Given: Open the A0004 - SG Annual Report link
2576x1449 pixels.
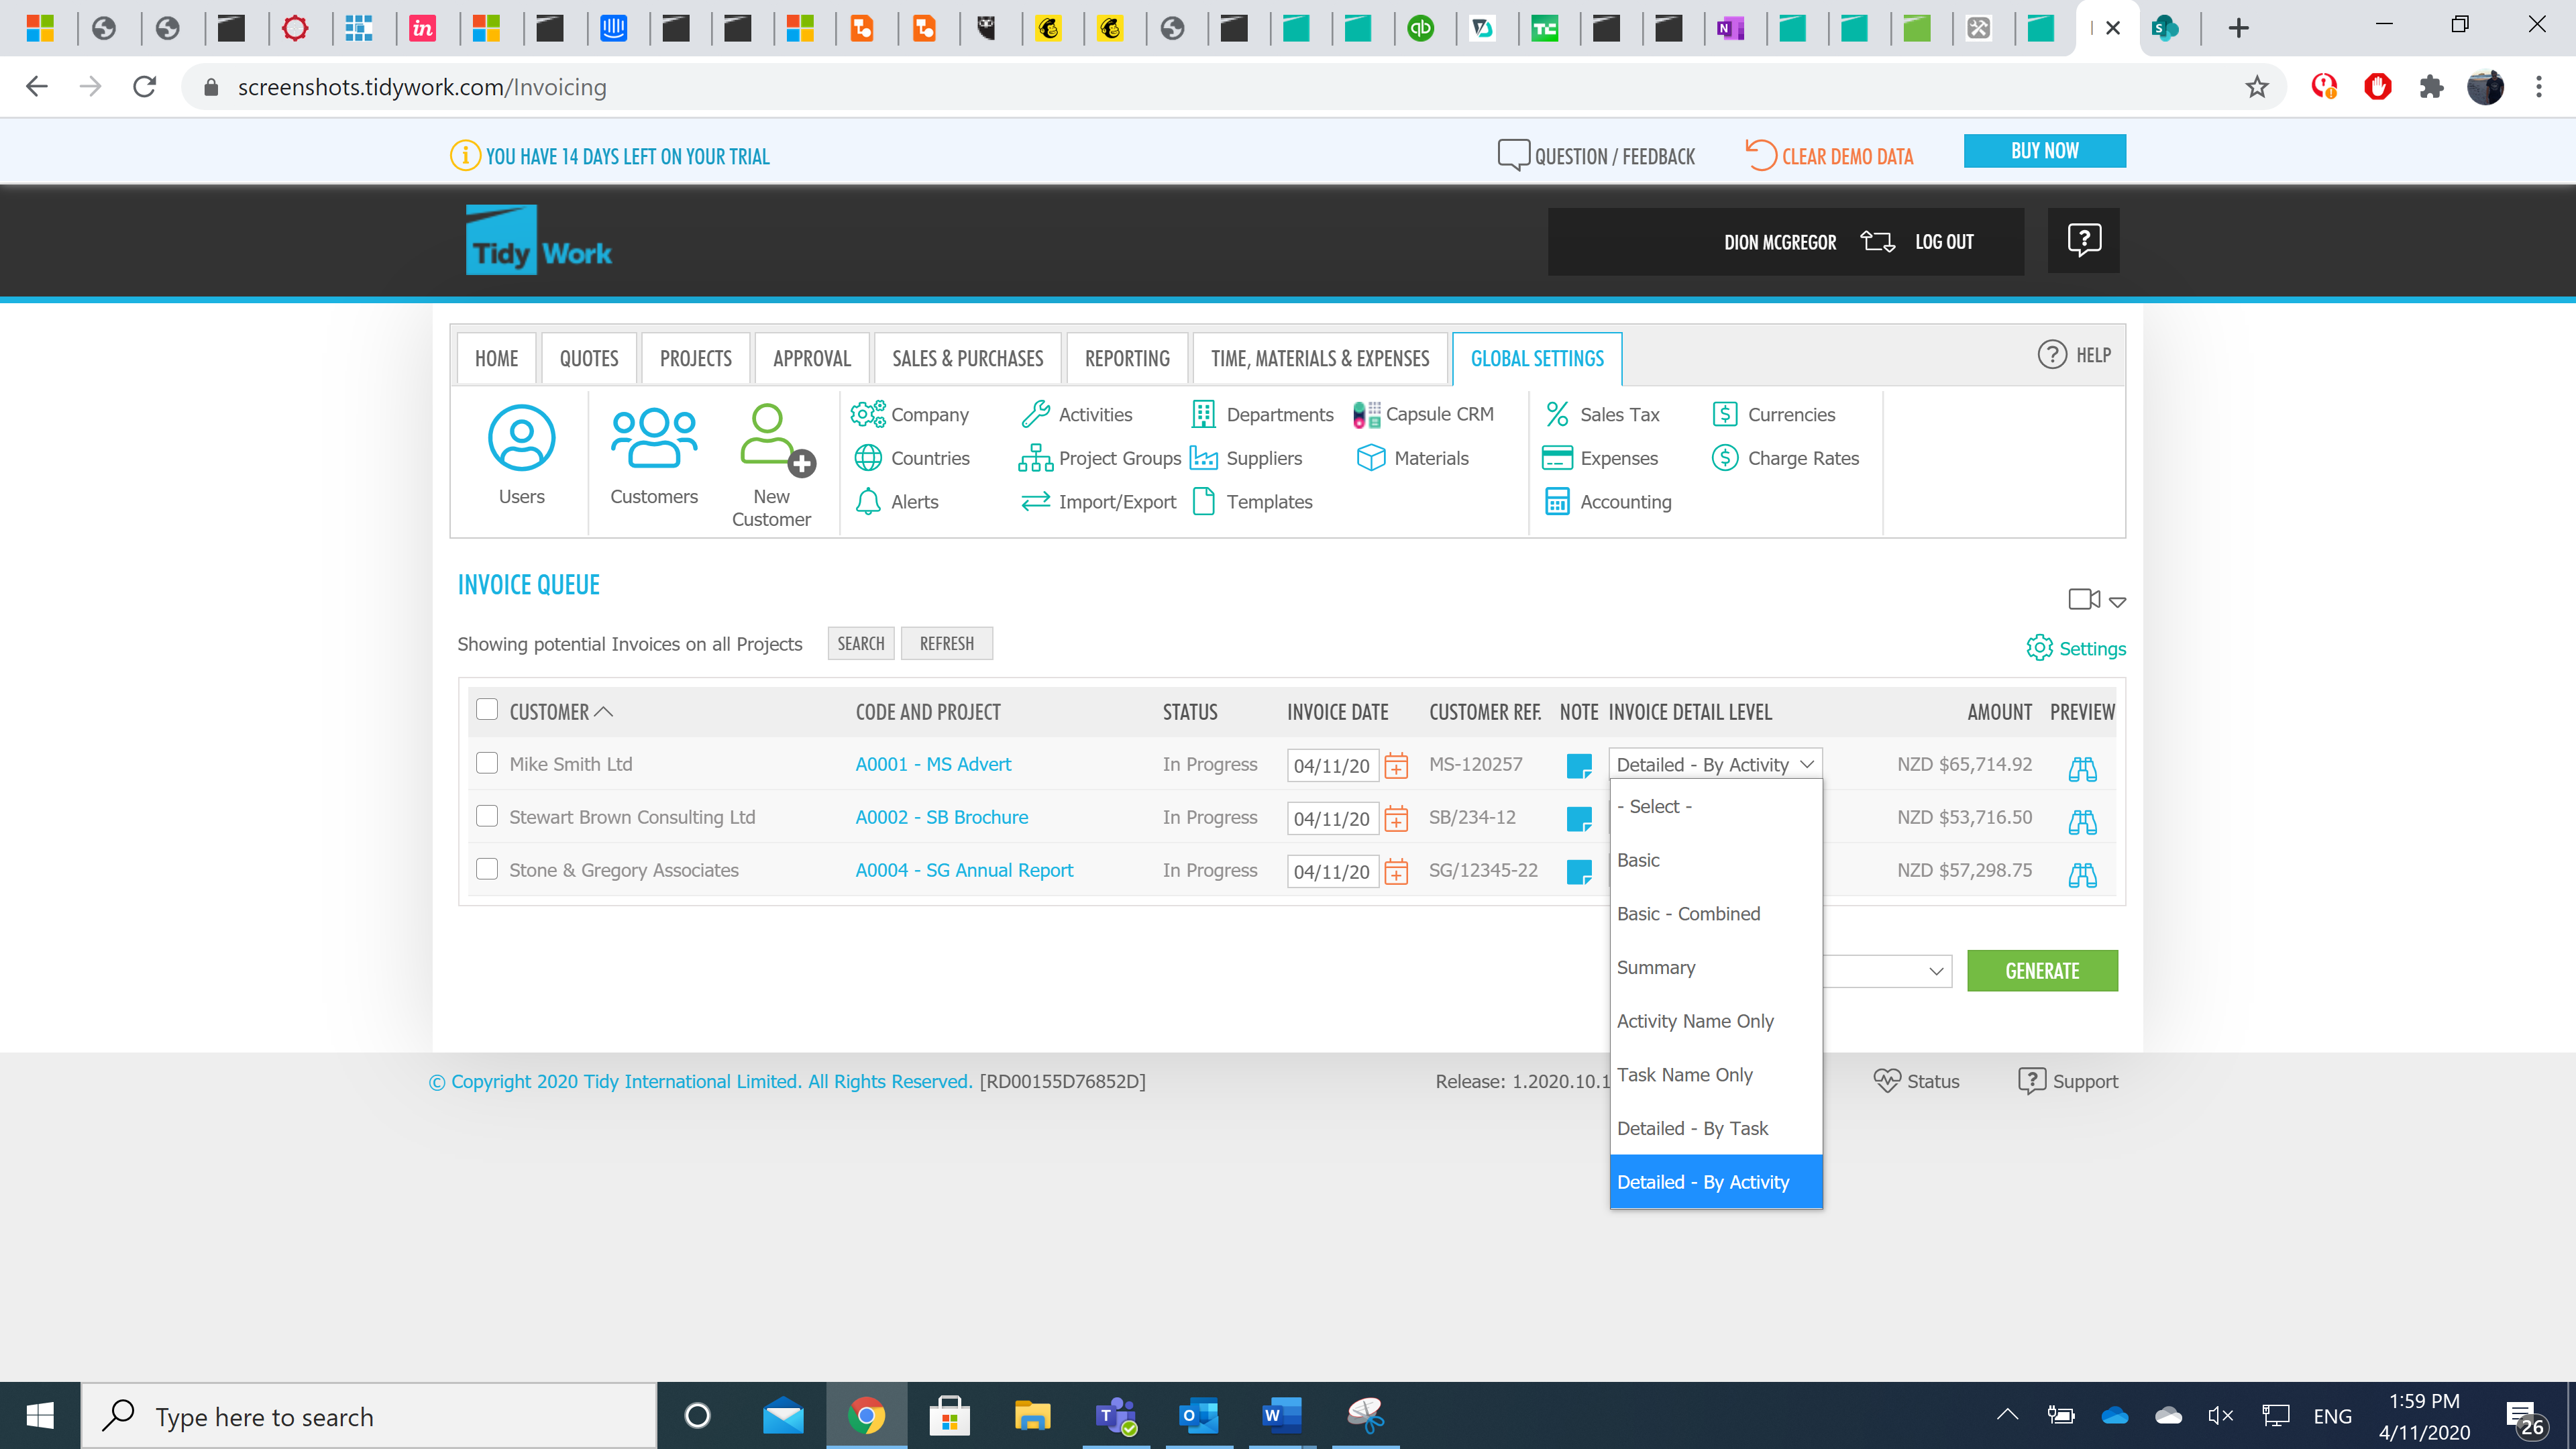Looking at the screenshot, I should pos(964,870).
